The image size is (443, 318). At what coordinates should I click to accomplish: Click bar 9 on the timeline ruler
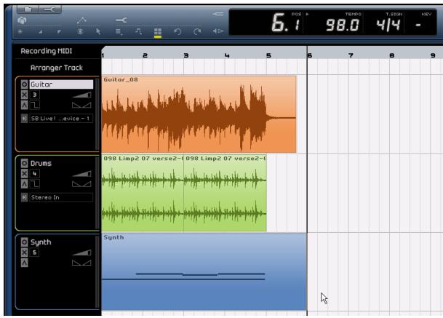pyautogui.click(x=433, y=55)
